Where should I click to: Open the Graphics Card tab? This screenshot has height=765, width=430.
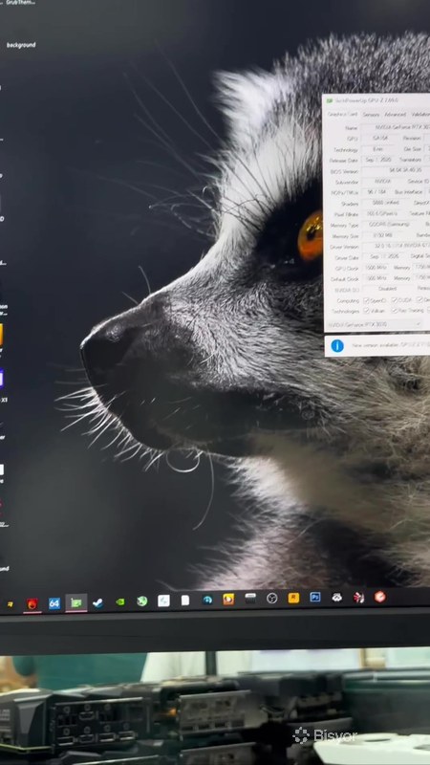click(342, 114)
